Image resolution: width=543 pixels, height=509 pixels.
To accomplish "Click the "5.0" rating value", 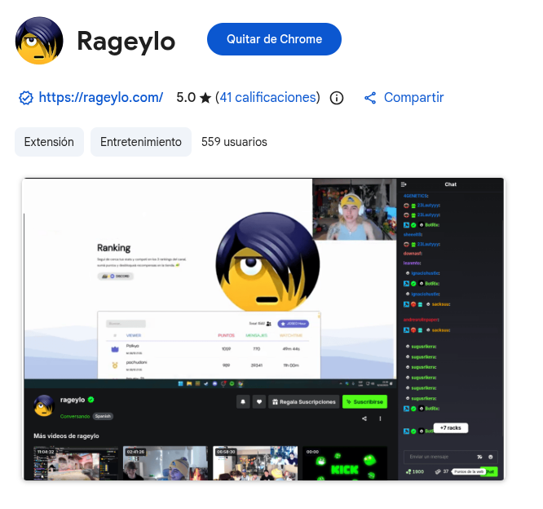I will 186,97.
